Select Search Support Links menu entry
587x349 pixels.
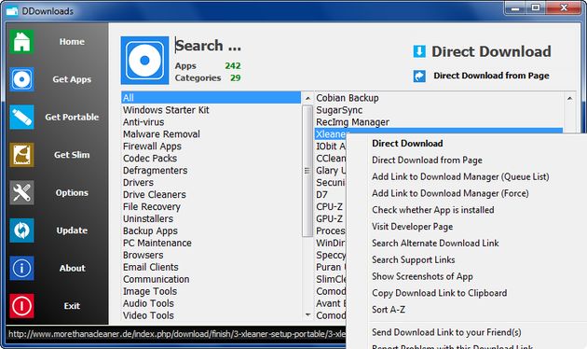(414, 259)
